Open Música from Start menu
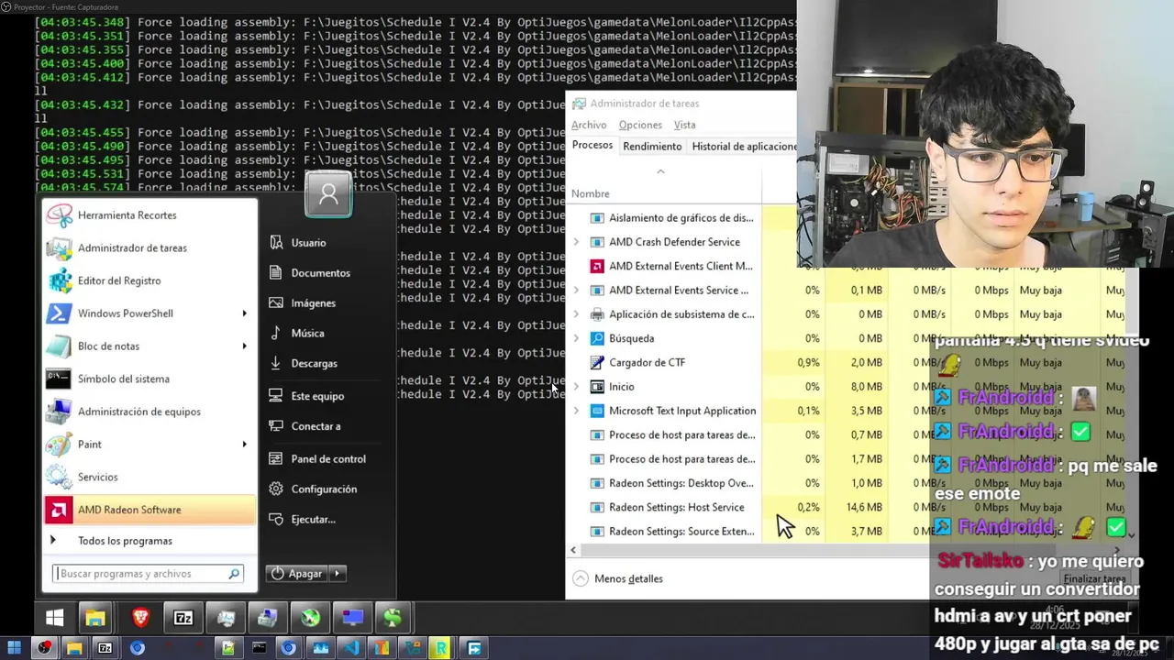The image size is (1174, 660). [307, 334]
